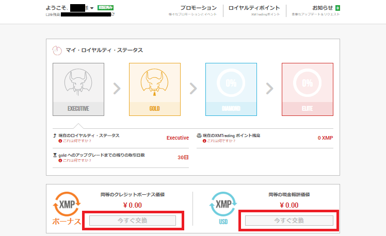Click the orange Gold bull icon
386x236 pixels.
(155, 82)
